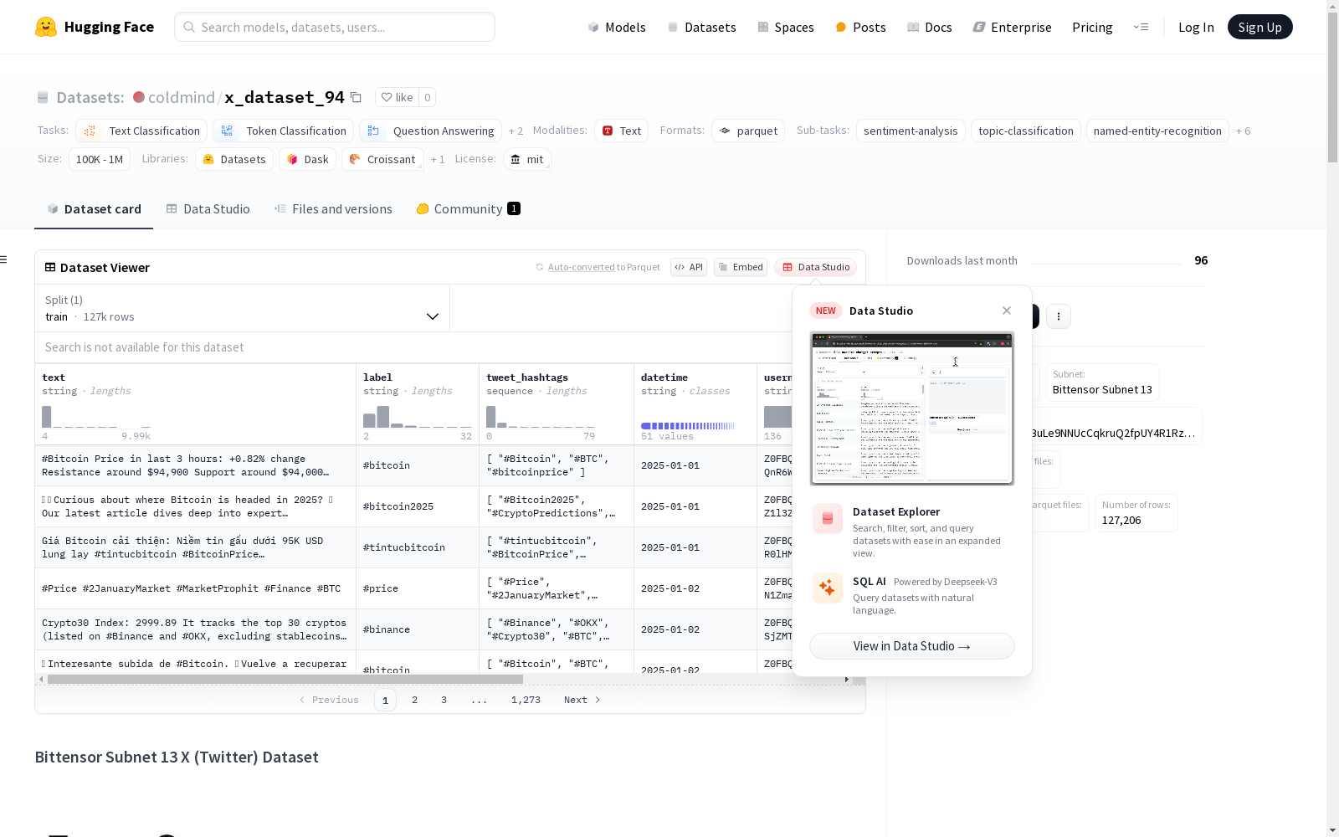Click the Croissant library tag
Viewport: 1339px width, 837px height.
point(382,159)
